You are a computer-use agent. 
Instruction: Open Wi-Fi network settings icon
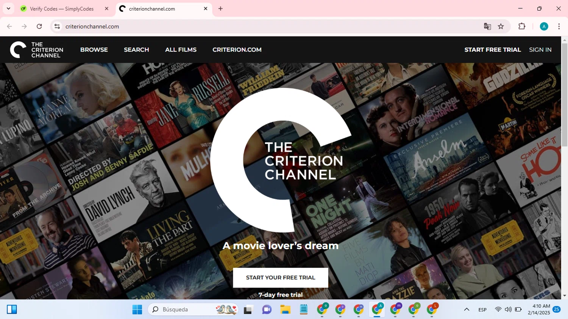pyautogui.click(x=498, y=310)
